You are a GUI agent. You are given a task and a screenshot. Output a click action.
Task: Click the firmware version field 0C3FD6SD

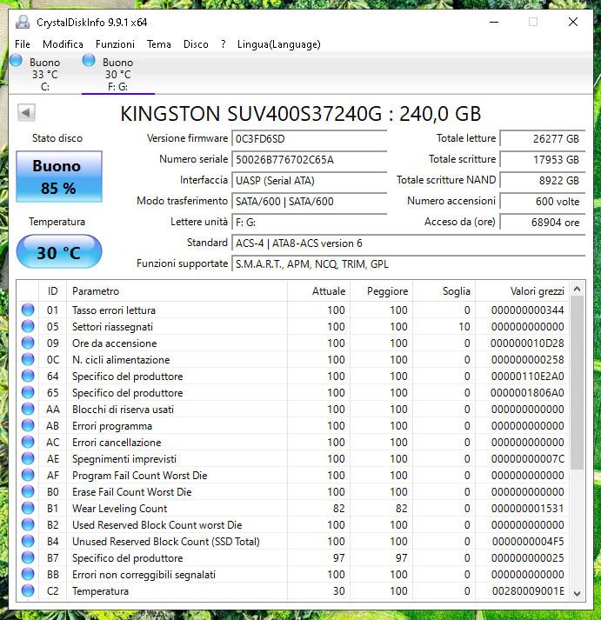[x=309, y=139]
